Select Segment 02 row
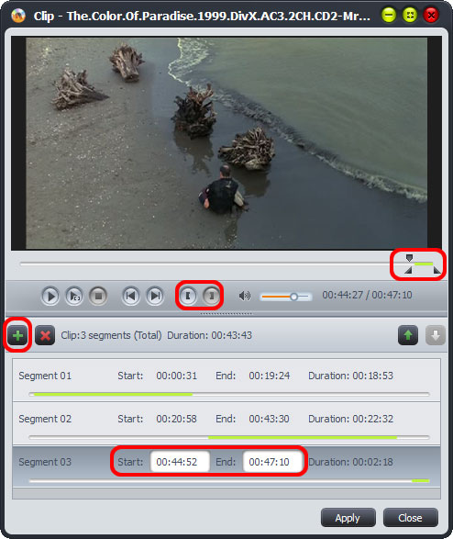 tap(226, 423)
